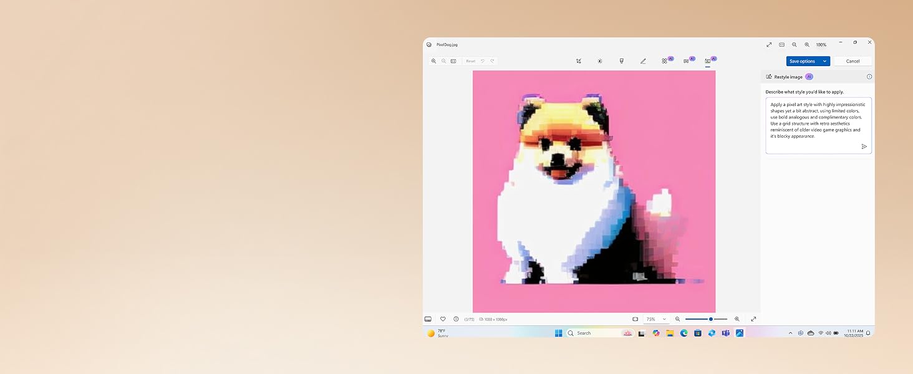The height and width of the screenshot is (374, 913).
Task: Click the style description text box
Action: [x=818, y=125]
